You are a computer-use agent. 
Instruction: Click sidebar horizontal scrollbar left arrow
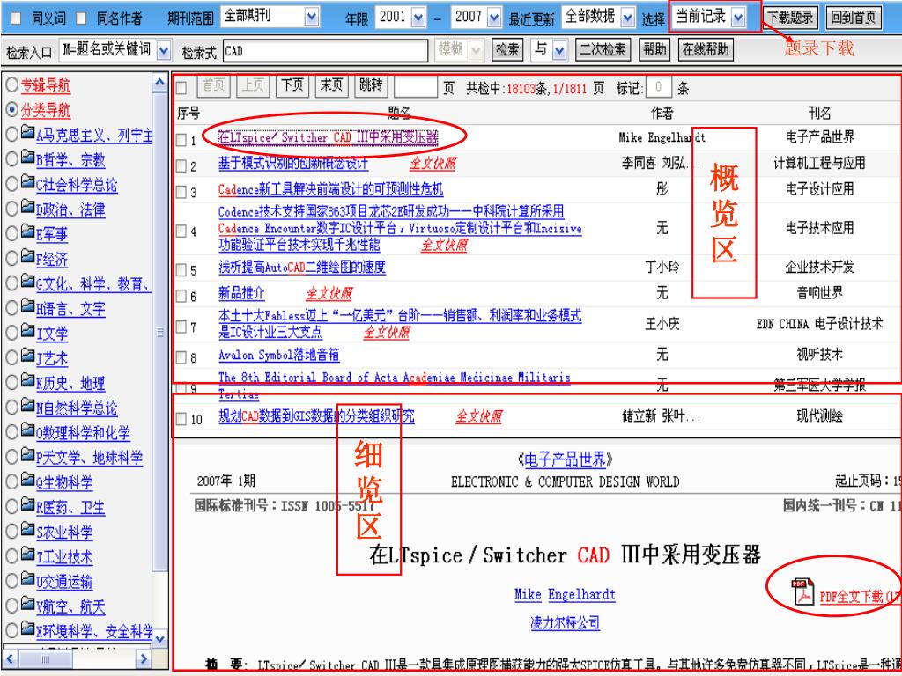[x=11, y=658]
